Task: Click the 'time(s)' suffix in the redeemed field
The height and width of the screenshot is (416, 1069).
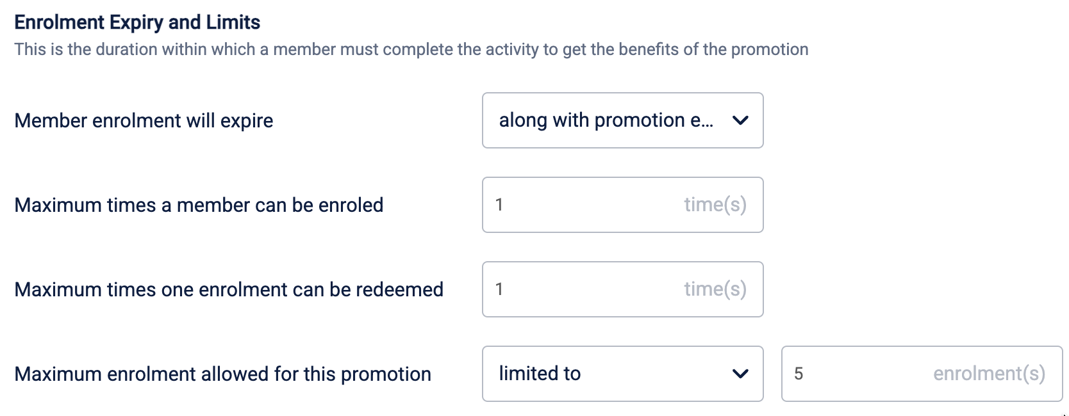Action: click(x=715, y=289)
